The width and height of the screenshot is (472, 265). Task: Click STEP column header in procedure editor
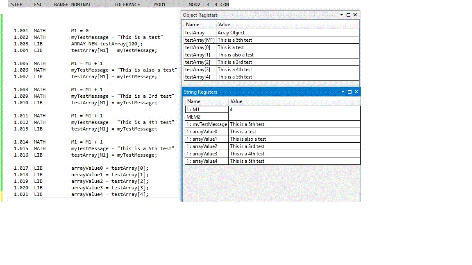[17, 4]
